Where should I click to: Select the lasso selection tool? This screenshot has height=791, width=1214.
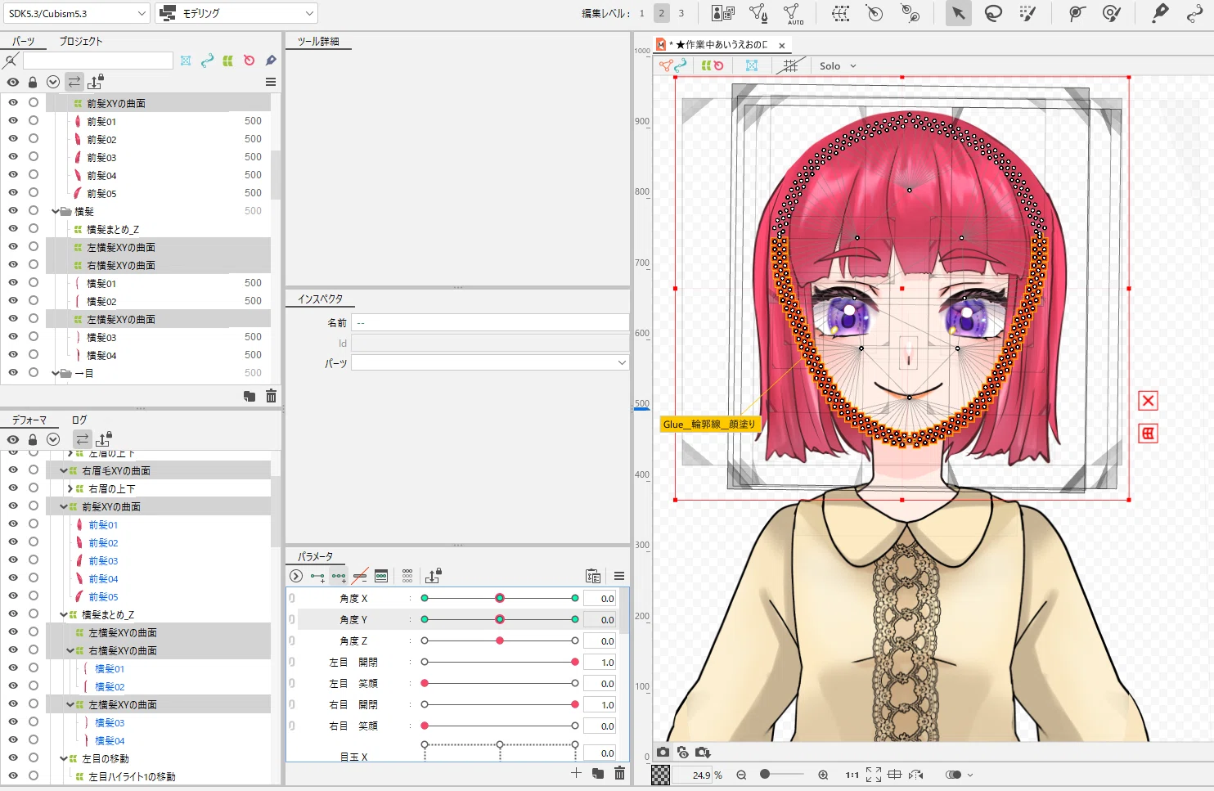[993, 13]
